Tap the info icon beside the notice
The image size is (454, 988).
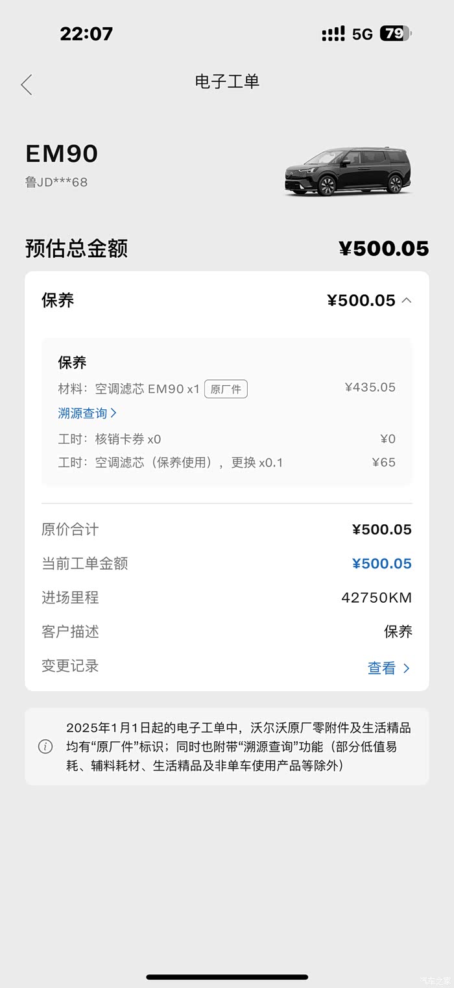(45, 746)
